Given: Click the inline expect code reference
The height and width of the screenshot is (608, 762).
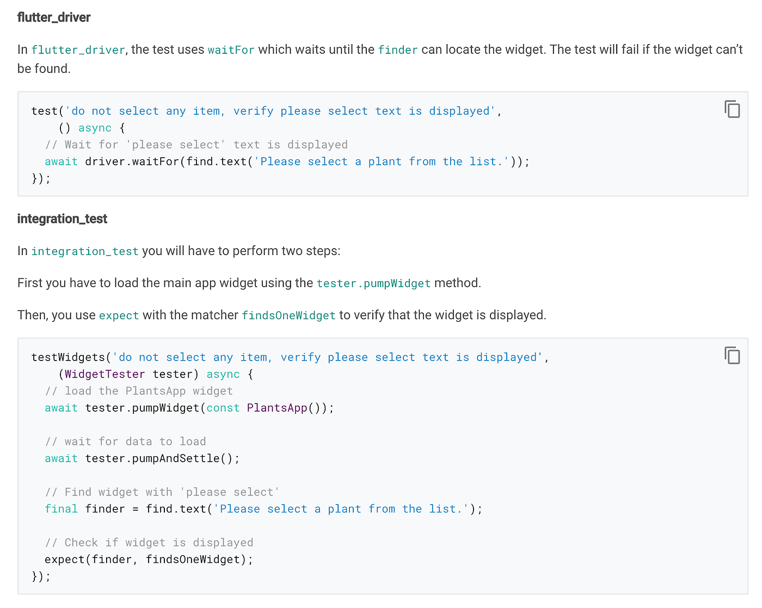Looking at the screenshot, I should tap(119, 315).
